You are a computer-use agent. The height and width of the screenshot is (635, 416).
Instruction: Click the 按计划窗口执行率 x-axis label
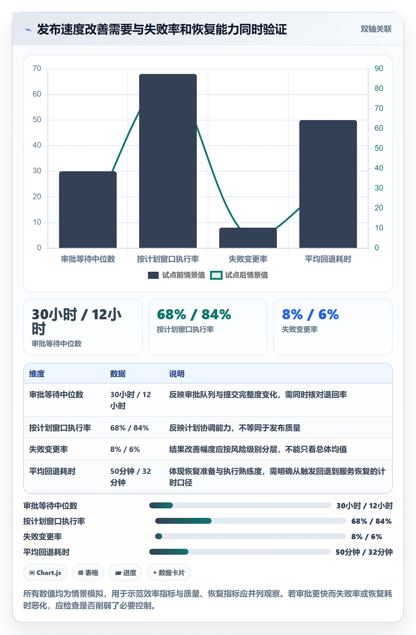pyautogui.click(x=168, y=259)
